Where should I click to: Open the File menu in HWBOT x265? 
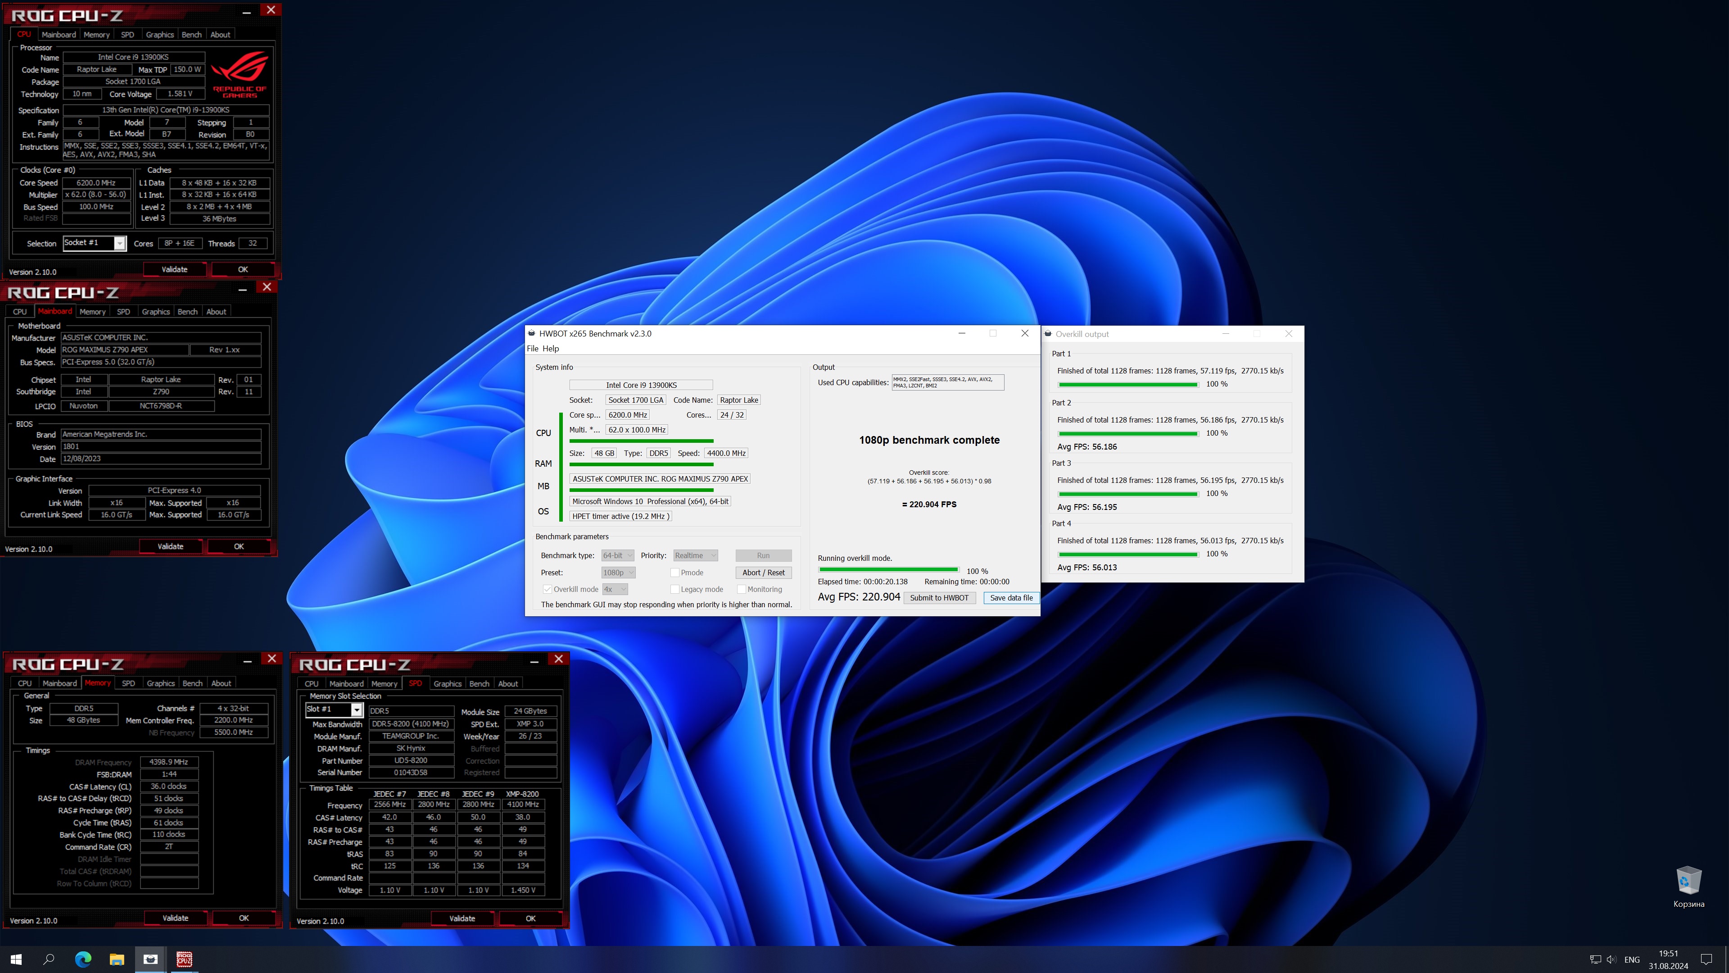[x=532, y=349]
